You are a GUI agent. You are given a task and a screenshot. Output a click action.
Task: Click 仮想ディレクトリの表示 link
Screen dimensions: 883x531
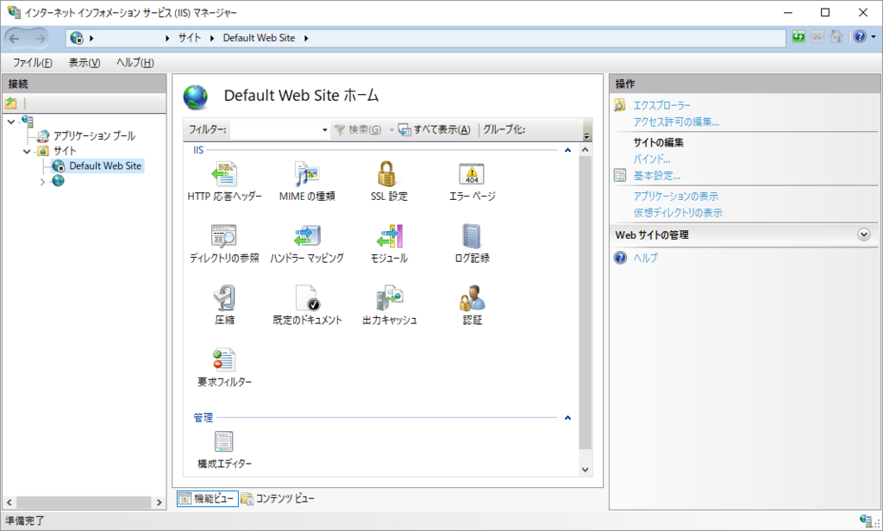(x=678, y=212)
